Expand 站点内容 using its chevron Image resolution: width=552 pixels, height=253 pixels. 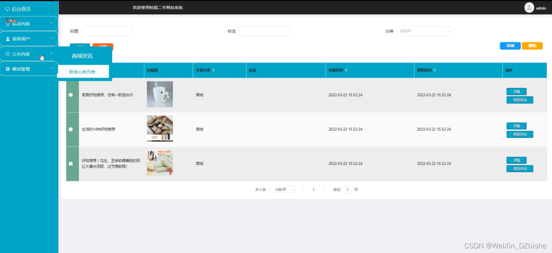[x=51, y=23]
